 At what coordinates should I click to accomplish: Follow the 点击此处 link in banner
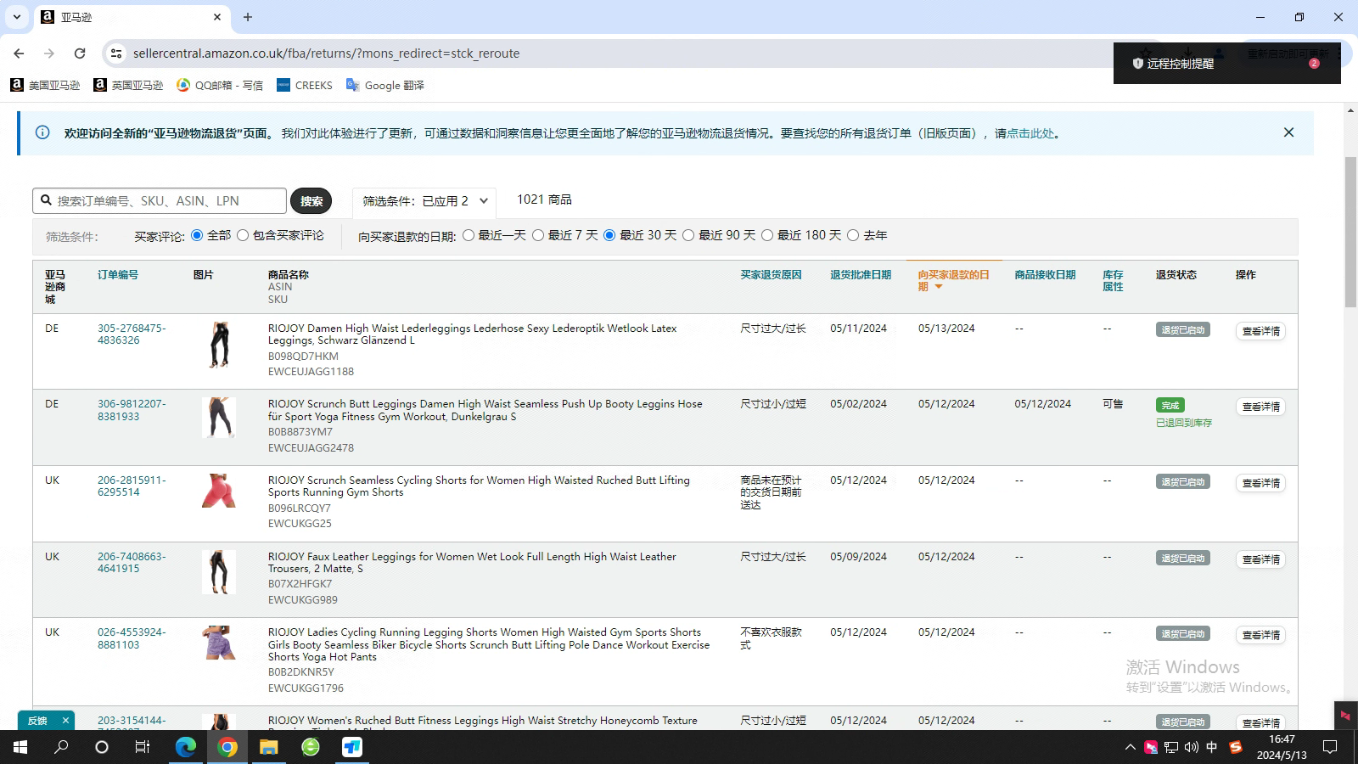point(1030,133)
